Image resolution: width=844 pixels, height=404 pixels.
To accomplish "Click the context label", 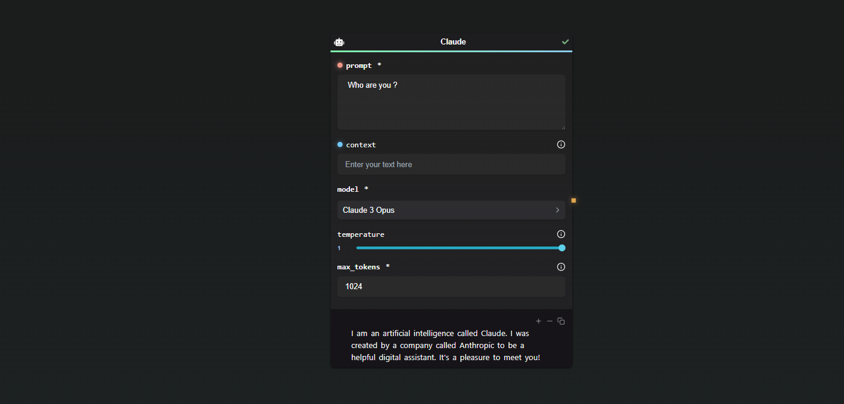I will click(361, 145).
